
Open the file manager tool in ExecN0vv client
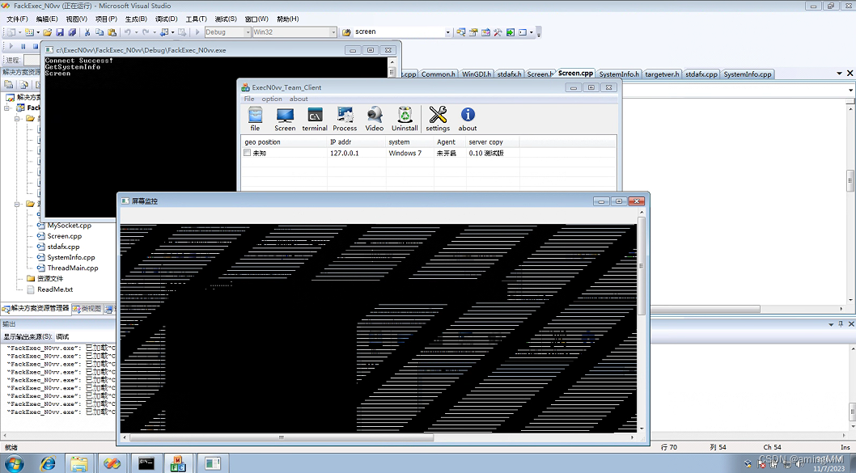coord(255,119)
